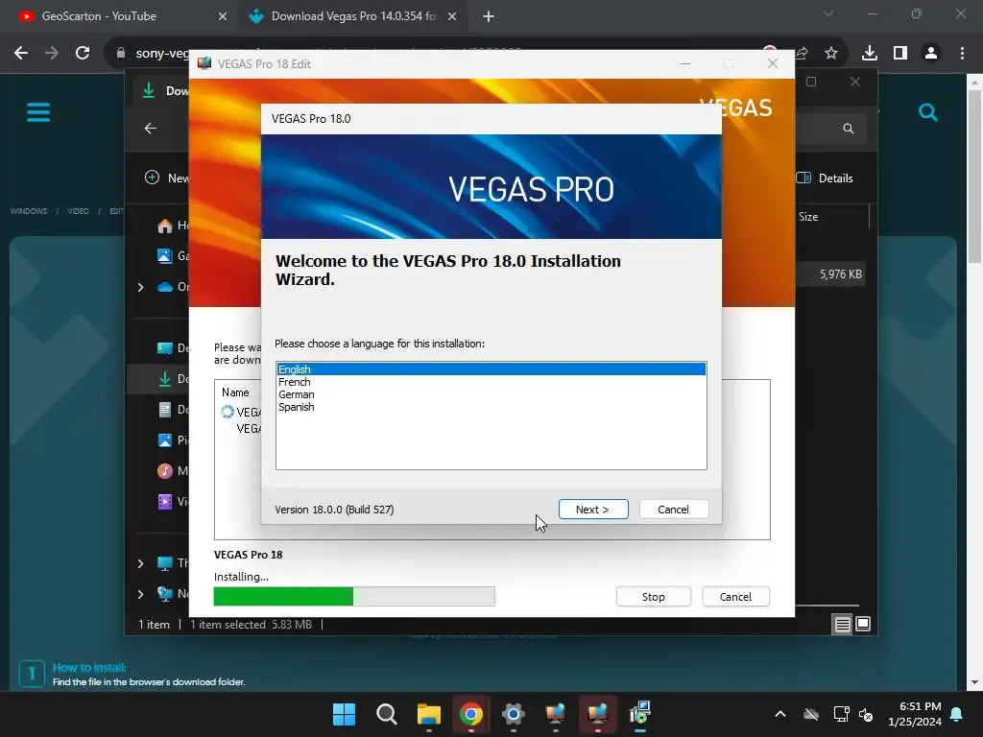Click Cancel next to the Stop button

coord(735,597)
